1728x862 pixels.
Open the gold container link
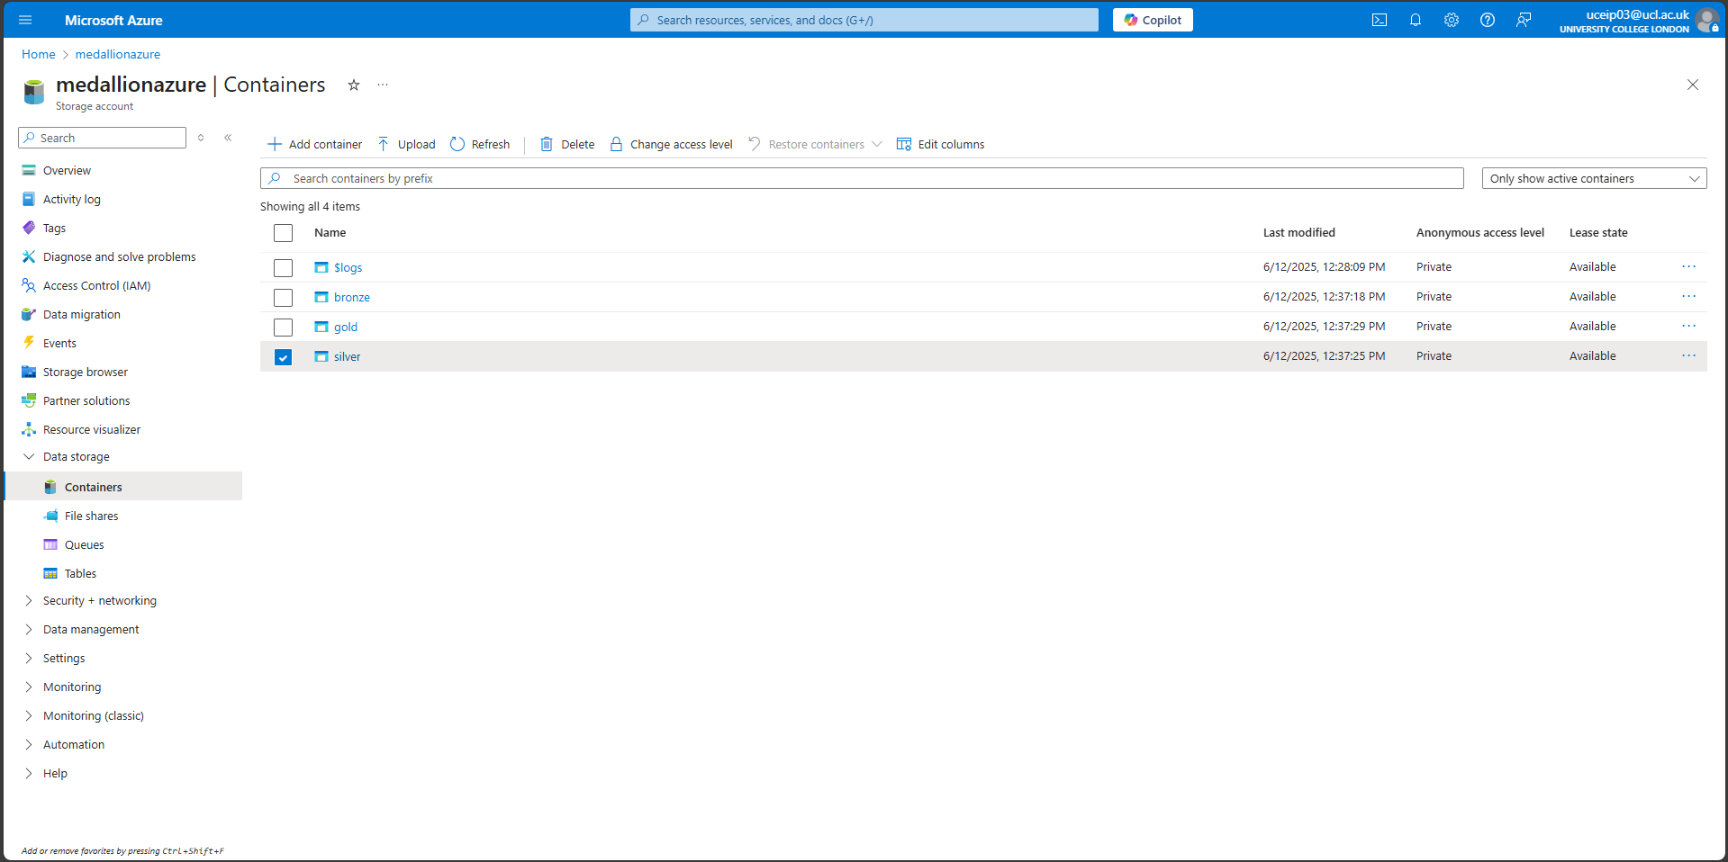(346, 327)
